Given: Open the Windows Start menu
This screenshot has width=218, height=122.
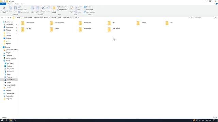Looking at the screenshot, I should [x=2, y=120].
